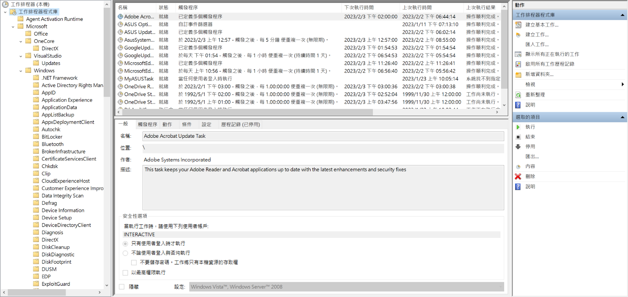Screen dimensions: 628x297
Task: Click 匯出... action link
Action: pyautogui.click(x=532, y=157)
